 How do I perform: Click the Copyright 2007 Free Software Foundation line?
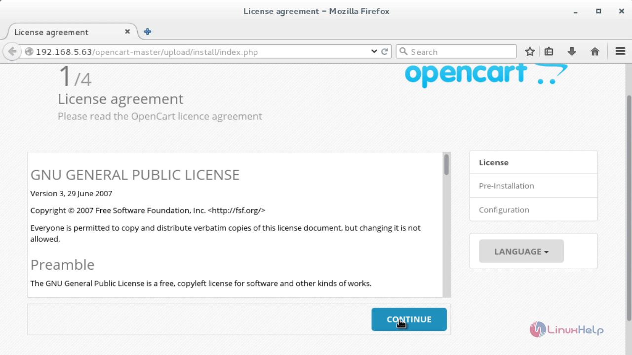click(148, 211)
